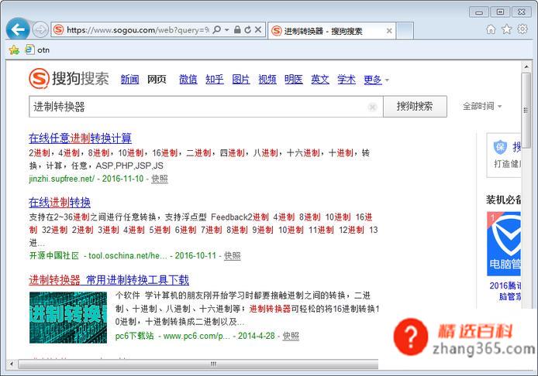This screenshot has width=538, height=376.
Task: Click the 进制转换 result thumbnail image
Action: [68, 317]
